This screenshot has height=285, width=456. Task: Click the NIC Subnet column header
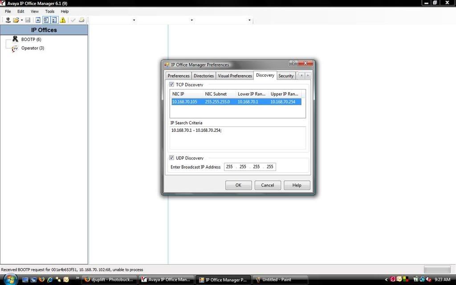[219, 94]
